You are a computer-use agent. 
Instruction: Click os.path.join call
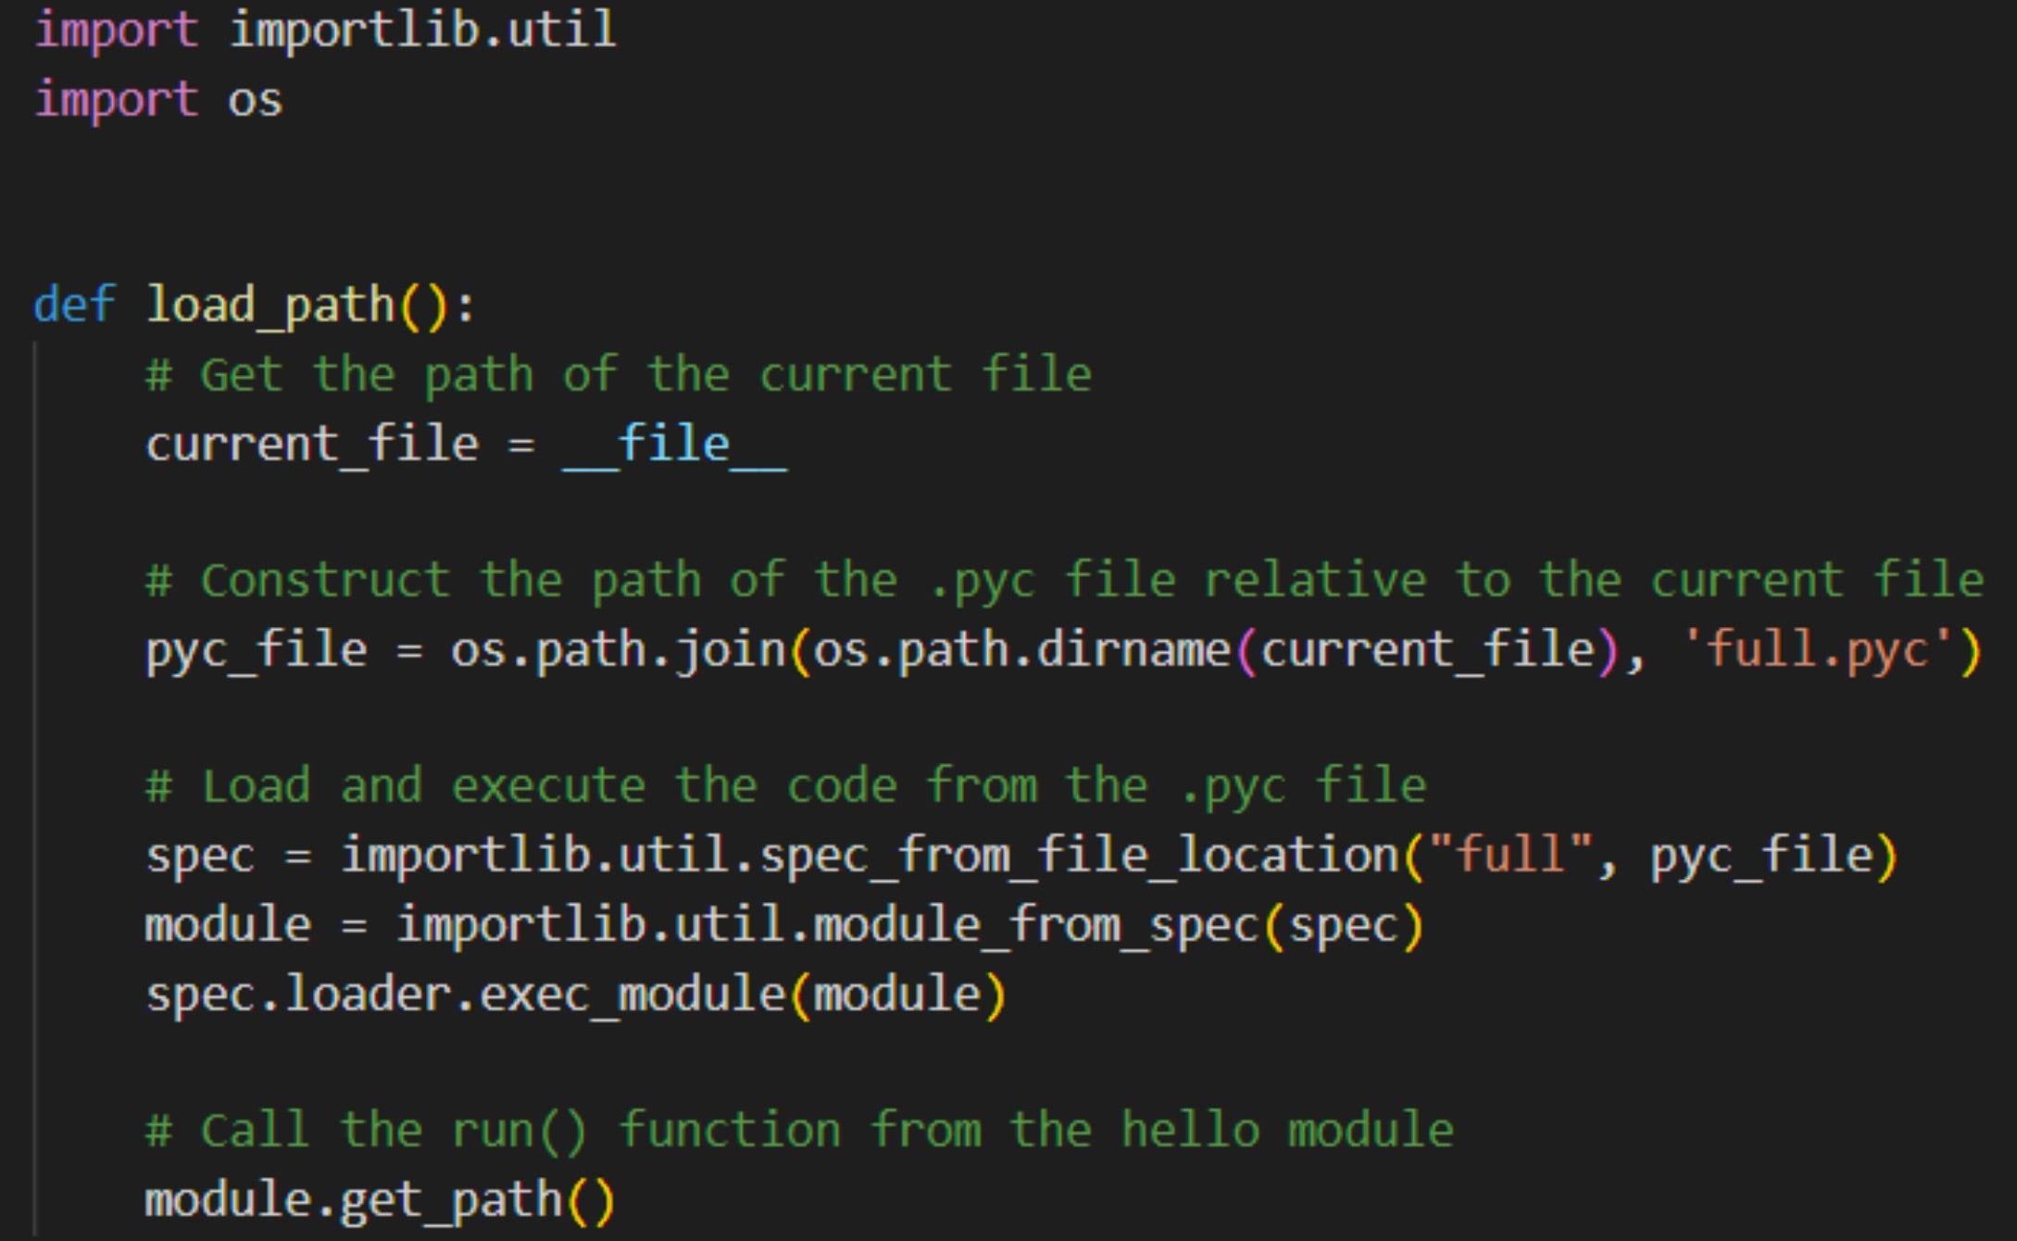click(x=618, y=649)
